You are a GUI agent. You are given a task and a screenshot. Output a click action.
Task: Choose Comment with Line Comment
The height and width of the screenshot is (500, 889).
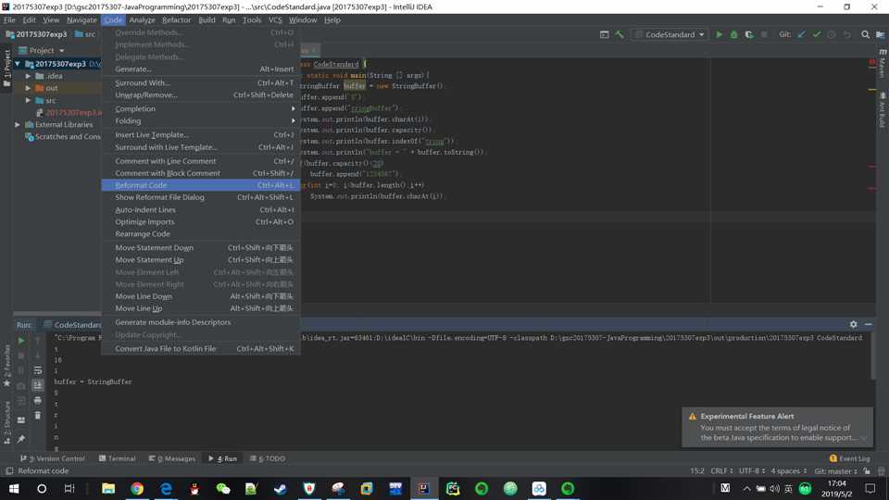[x=200, y=161]
